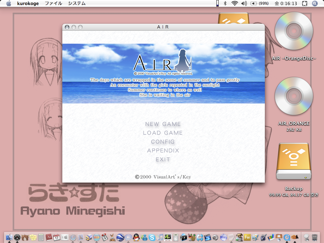Viewport: 324px width, 243px height.
Task: Select the Backup FireWire drive icon
Action: coord(294,162)
